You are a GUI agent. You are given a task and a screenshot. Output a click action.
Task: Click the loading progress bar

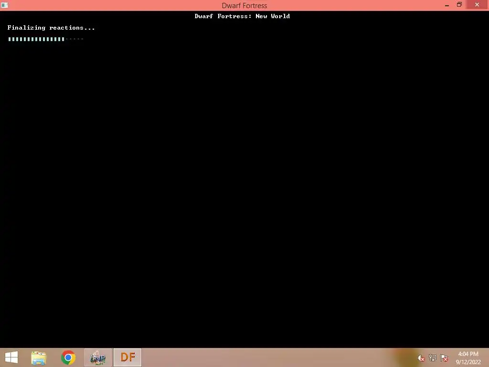click(x=45, y=39)
